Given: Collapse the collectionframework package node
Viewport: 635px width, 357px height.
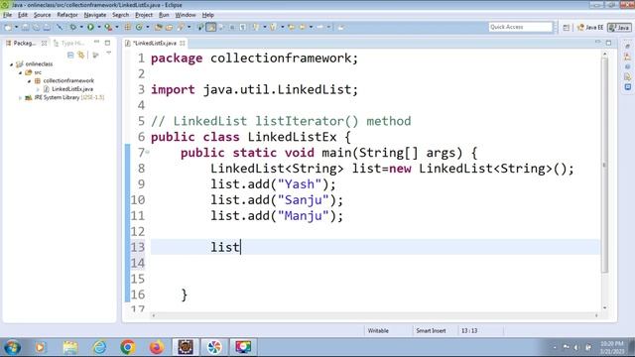Looking at the screenshot, I should pyautogui.click(x=29, y=81).
